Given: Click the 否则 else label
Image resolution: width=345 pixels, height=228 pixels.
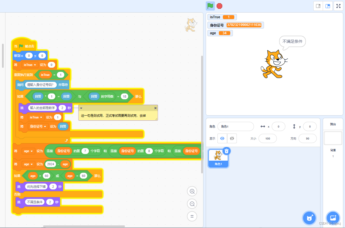Looking at the screenshot, I should (17, 194).
